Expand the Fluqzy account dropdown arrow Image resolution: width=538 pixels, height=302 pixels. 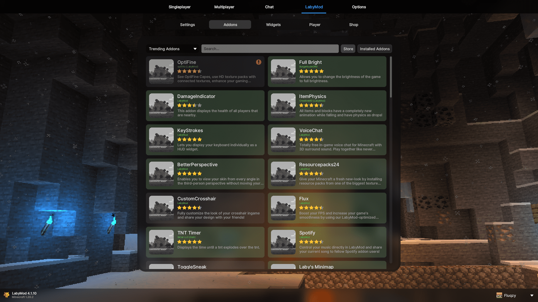pyautogui.click(x=532, y=296)
